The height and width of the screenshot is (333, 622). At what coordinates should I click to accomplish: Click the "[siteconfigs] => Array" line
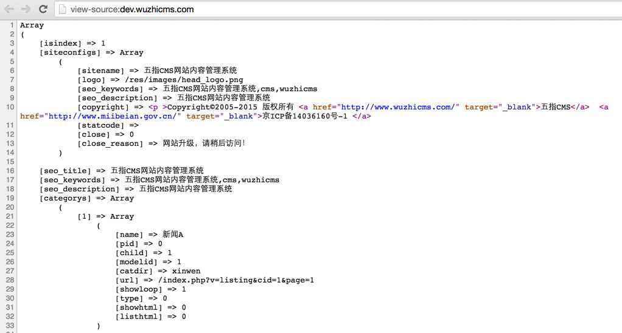coord(91,52)
